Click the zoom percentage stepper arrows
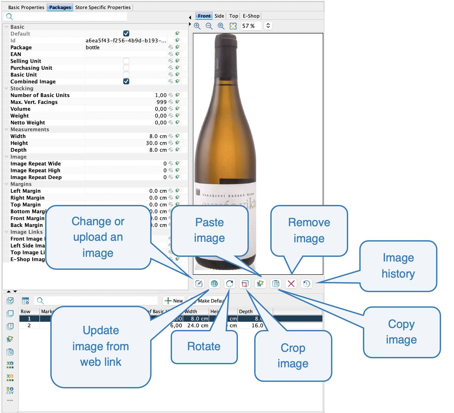Screen dimensions: 454x413 (268, 26)
